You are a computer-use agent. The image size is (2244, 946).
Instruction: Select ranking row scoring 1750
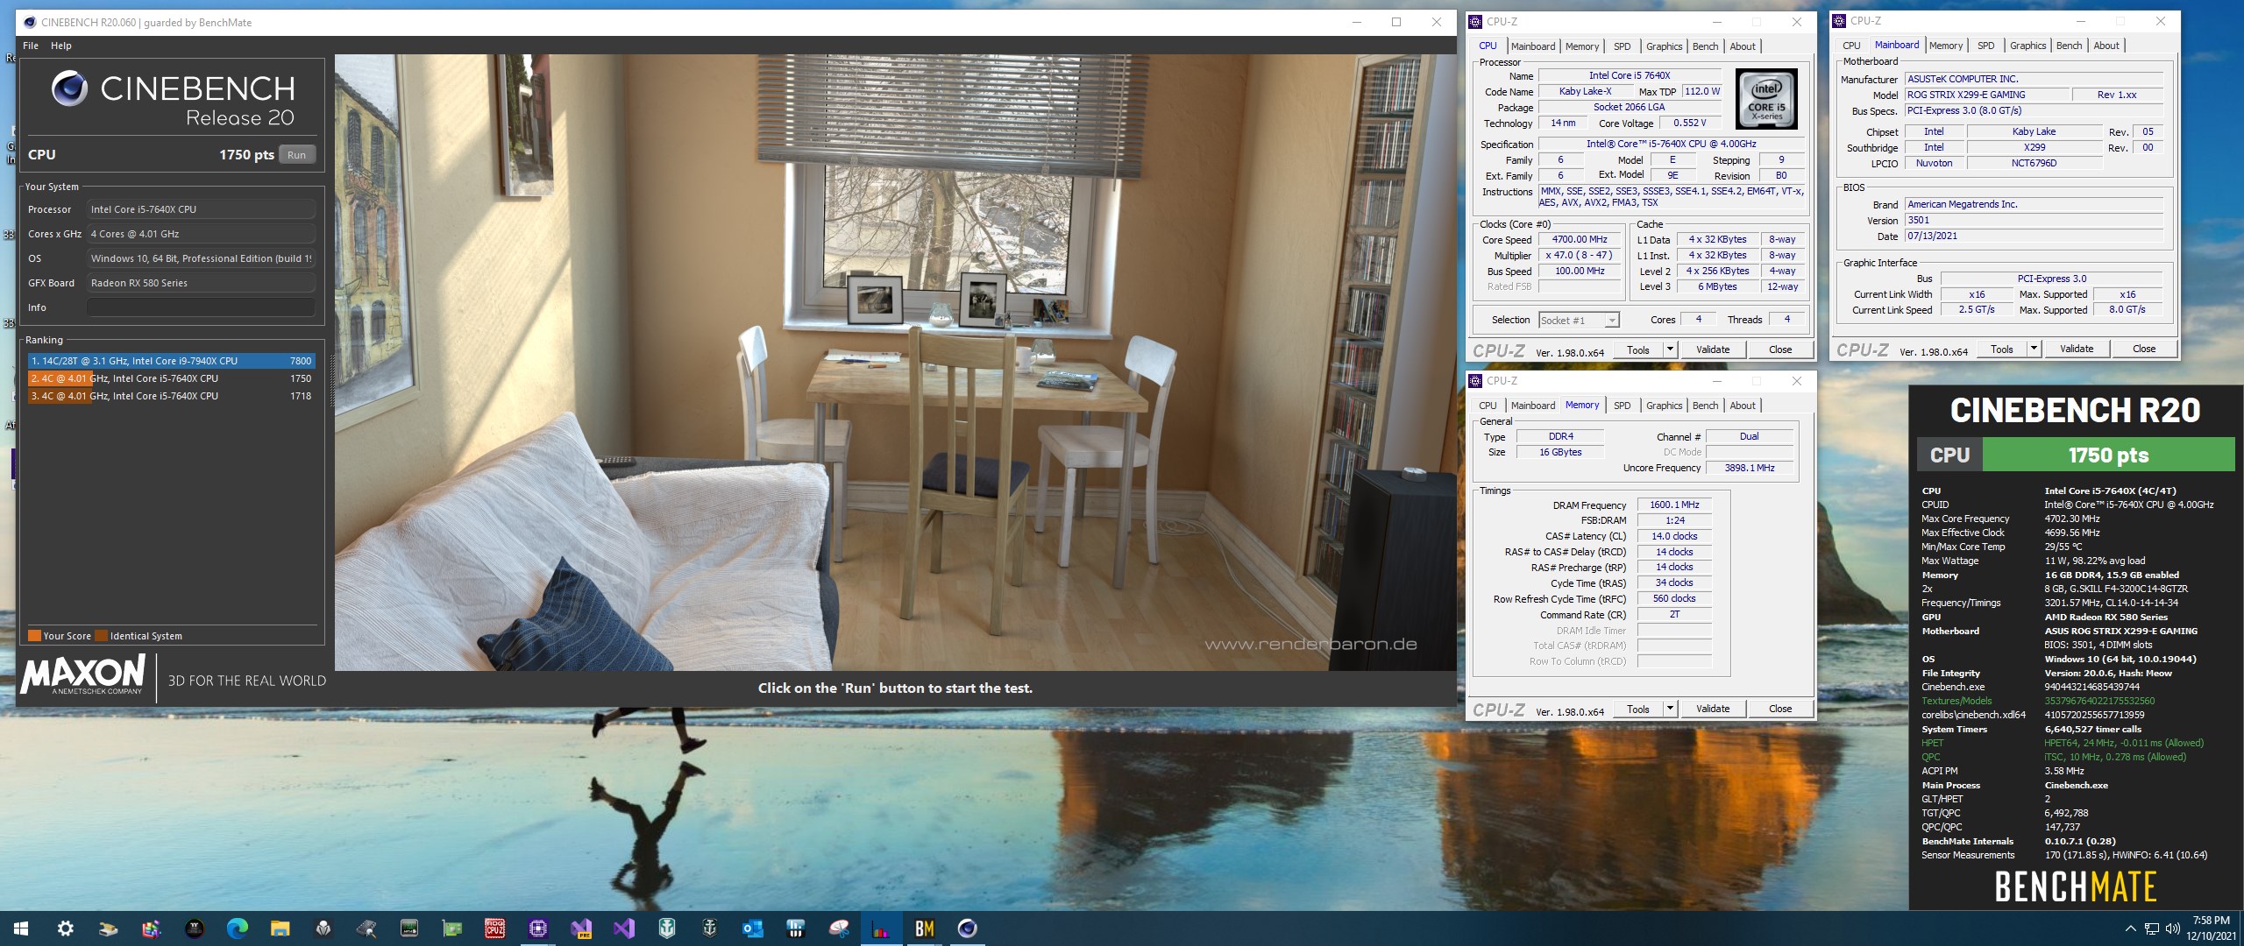click(x=171, y=378)
